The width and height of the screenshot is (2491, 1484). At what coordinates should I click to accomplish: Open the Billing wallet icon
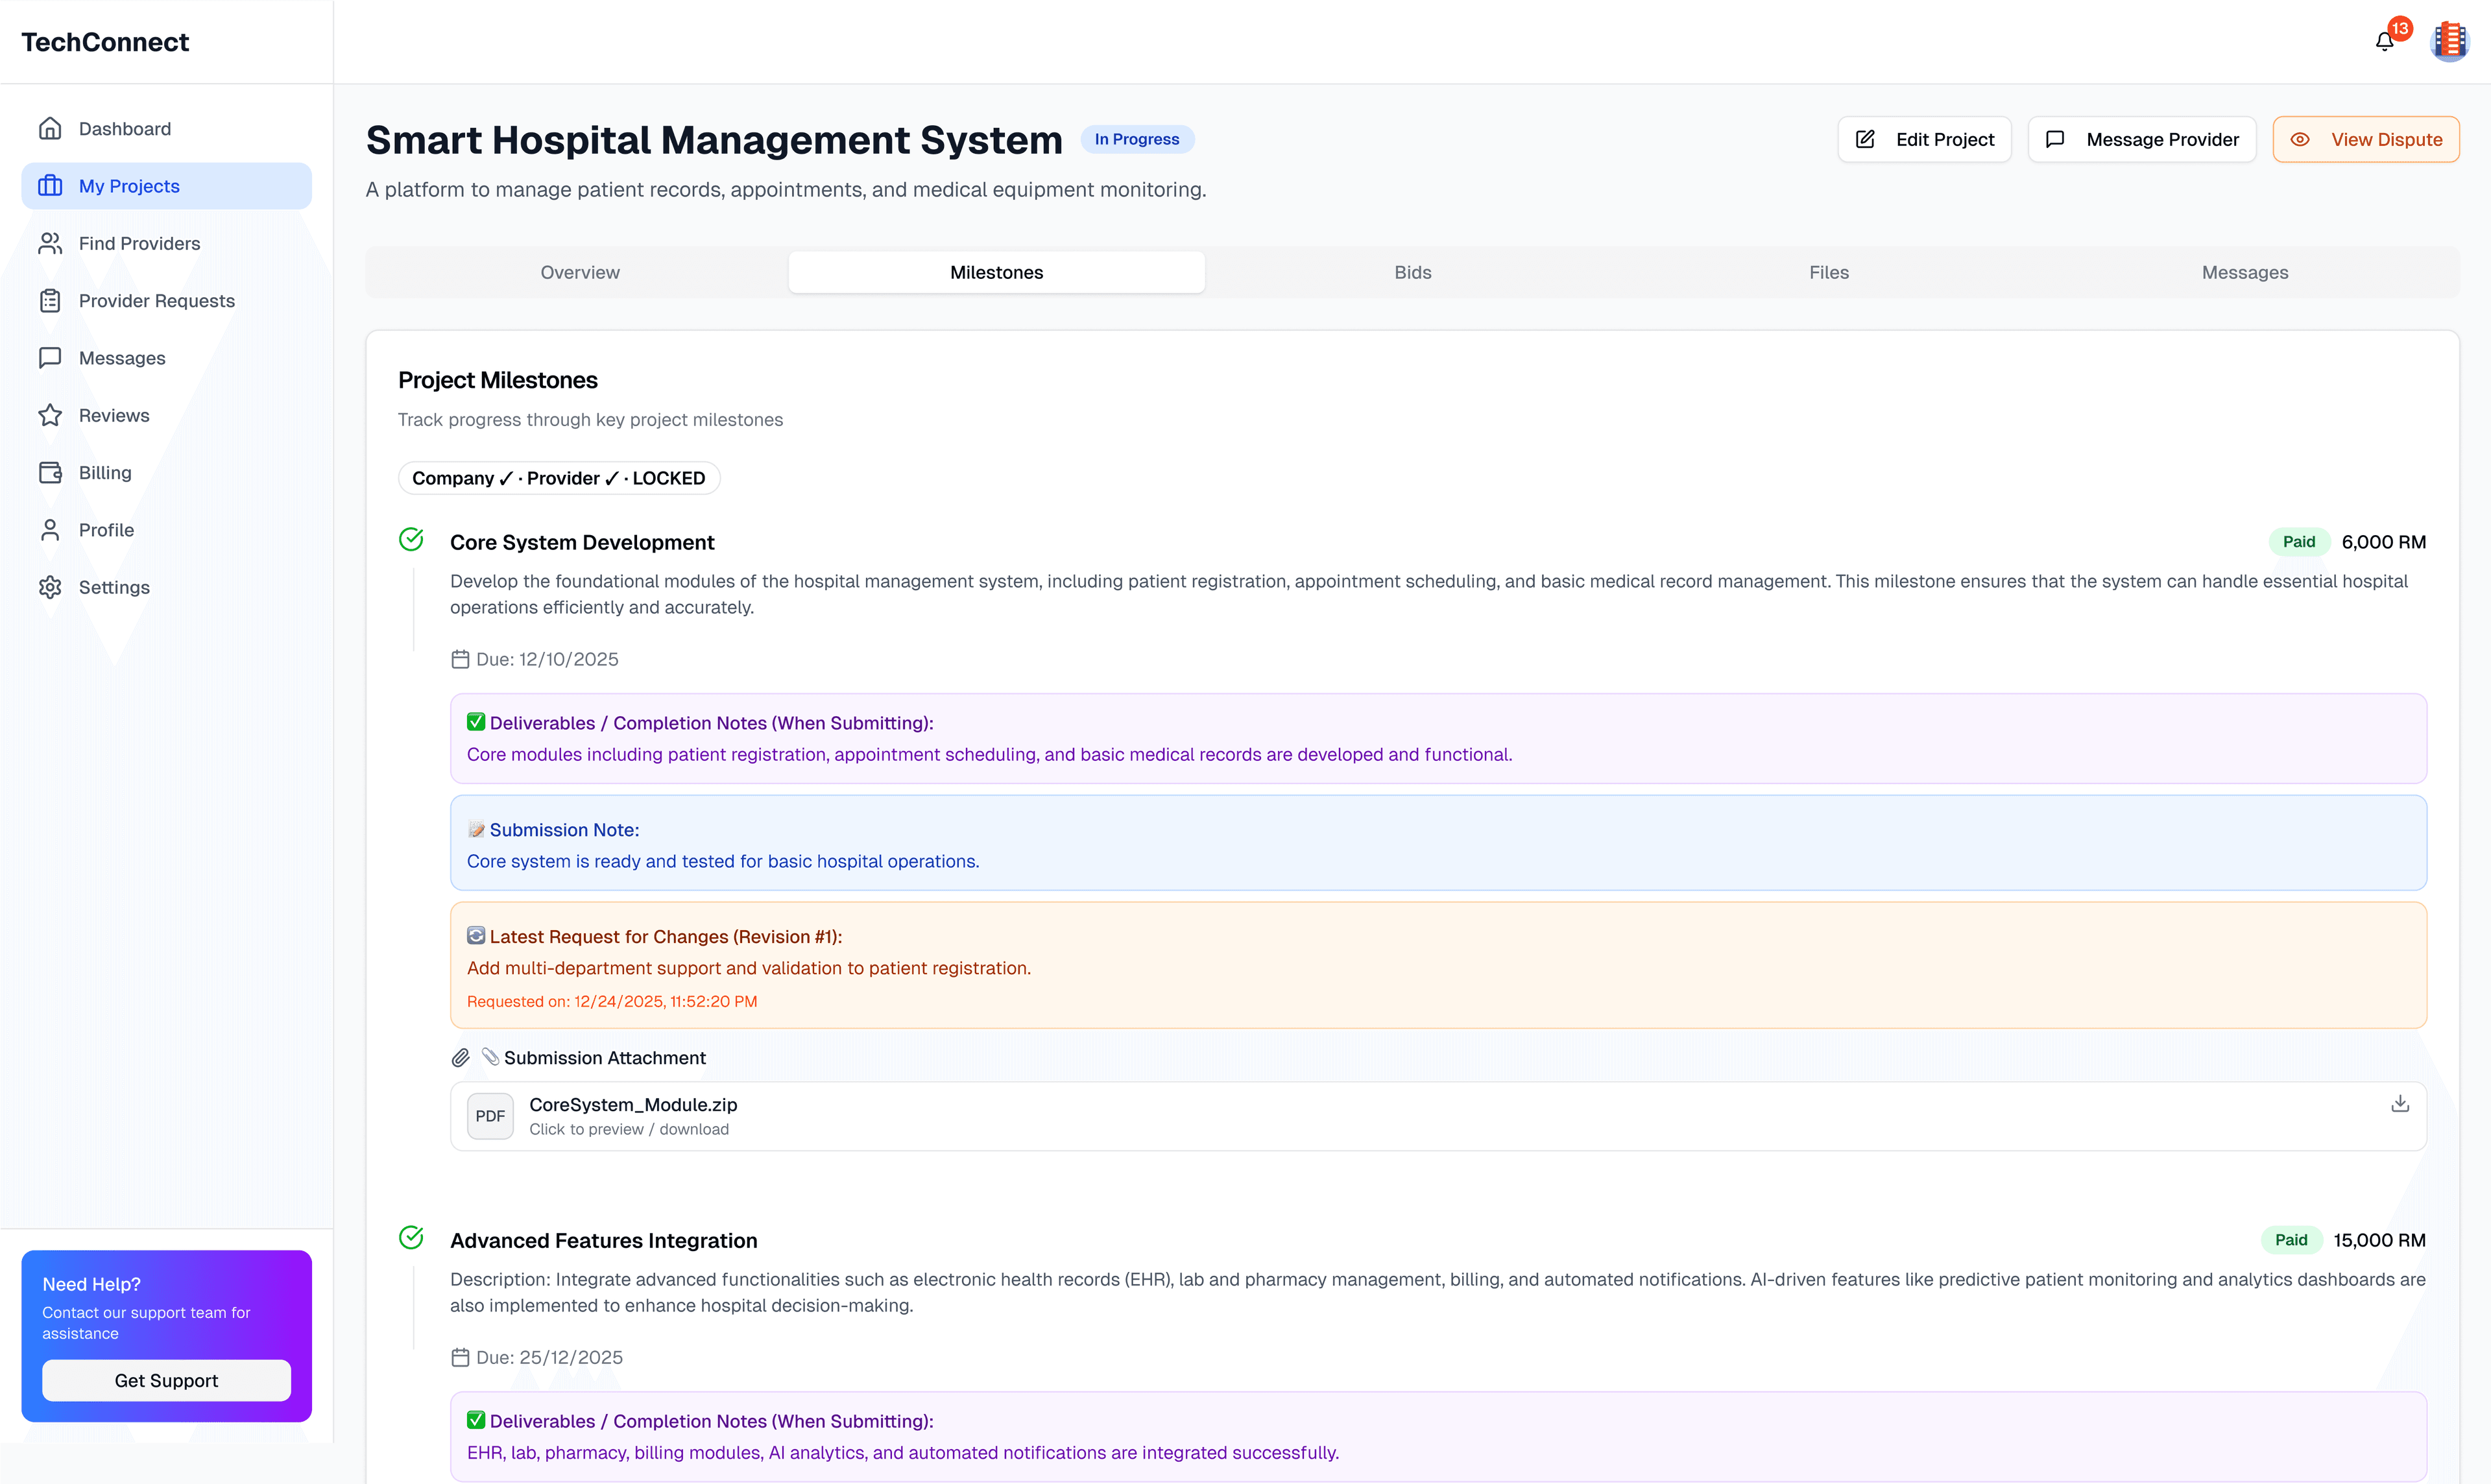click(x=51, y=472)
